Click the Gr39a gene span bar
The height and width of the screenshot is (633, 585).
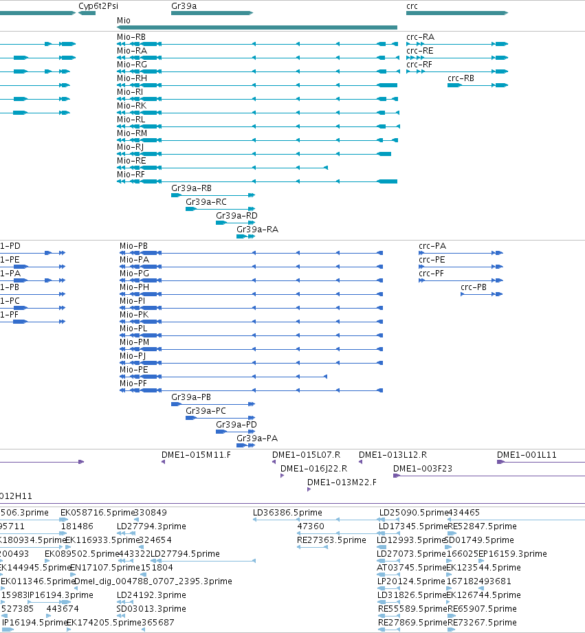tap(212, 13)
